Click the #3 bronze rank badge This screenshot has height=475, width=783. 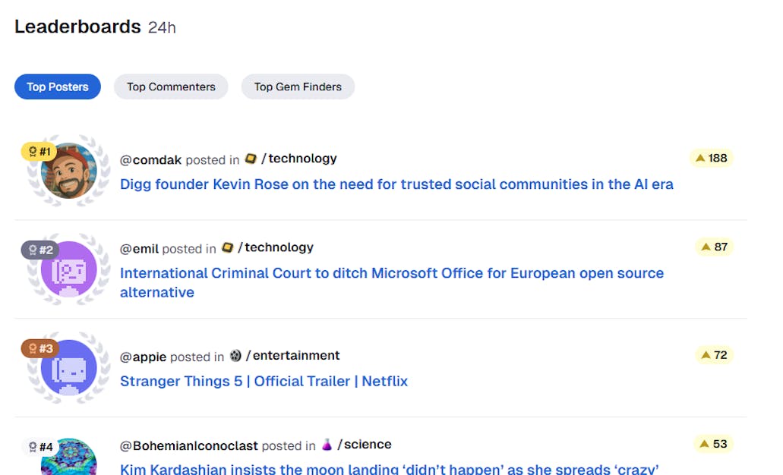click(x=39, y=348)
